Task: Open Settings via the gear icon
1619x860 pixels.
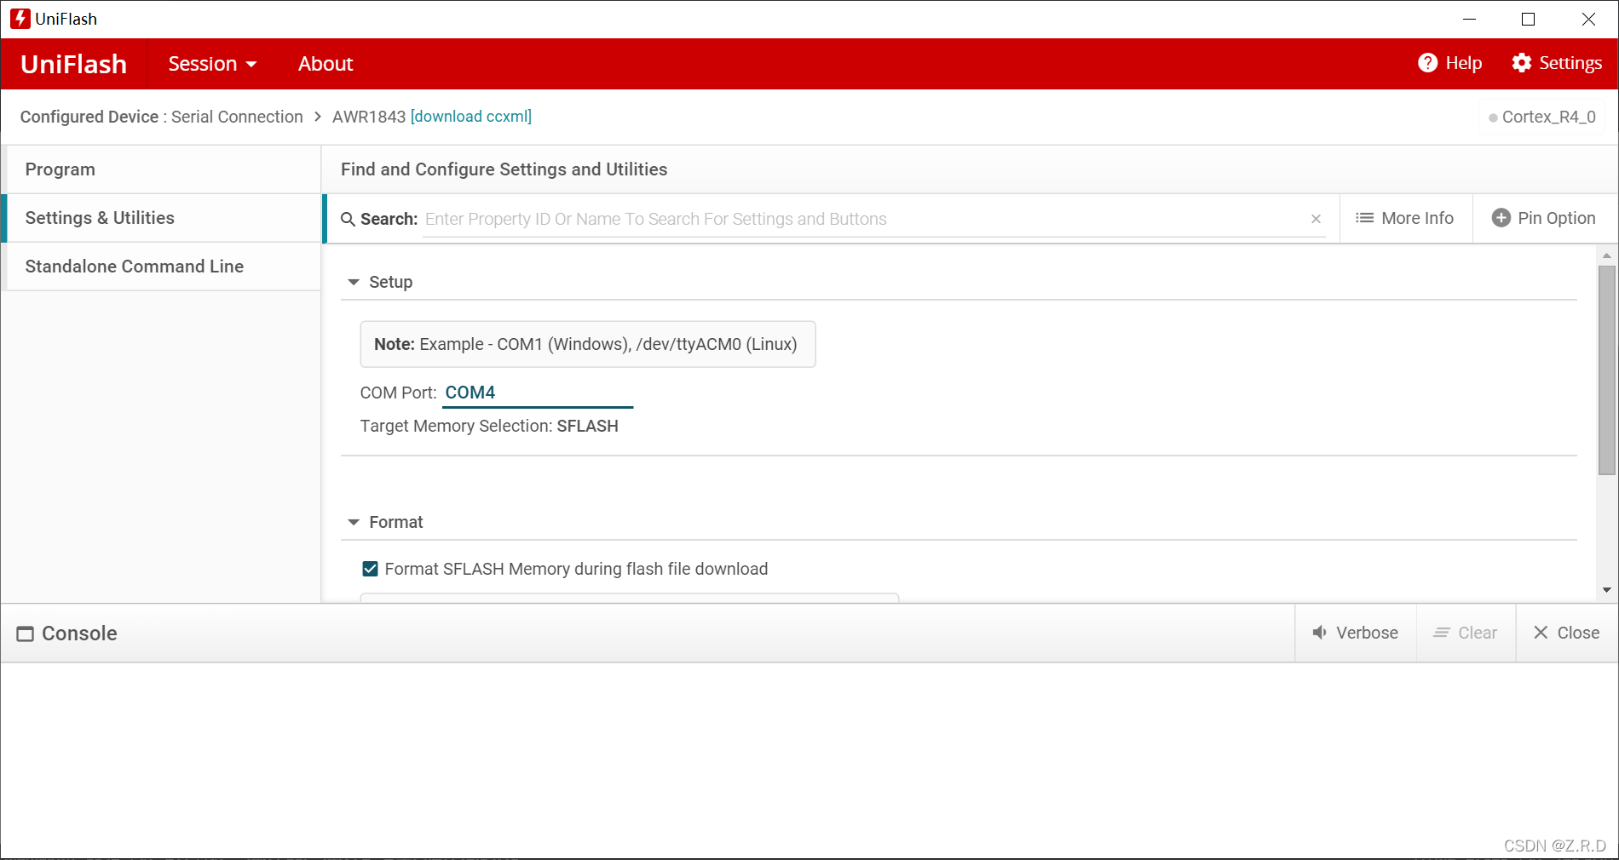Action: click(1522, 63)
